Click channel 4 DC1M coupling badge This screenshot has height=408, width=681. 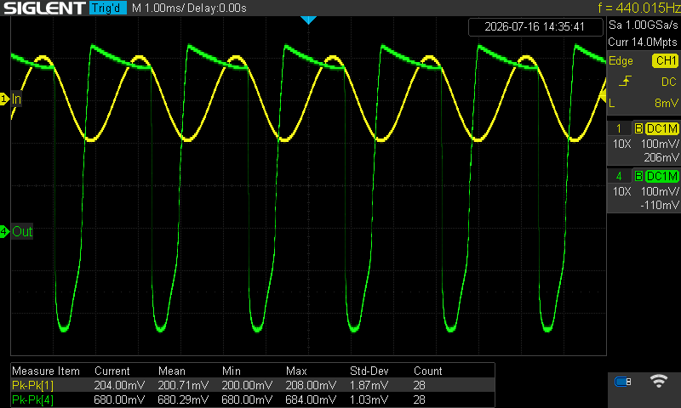[662, 176]
